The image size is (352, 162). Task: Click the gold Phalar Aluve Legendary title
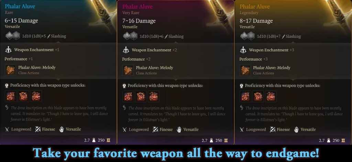255,7
